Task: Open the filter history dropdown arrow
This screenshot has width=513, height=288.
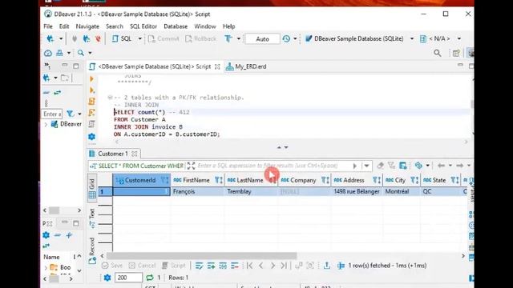Action: pos(367,166)
